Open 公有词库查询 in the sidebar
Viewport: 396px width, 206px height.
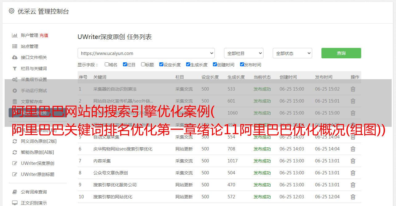click(34, 192)
